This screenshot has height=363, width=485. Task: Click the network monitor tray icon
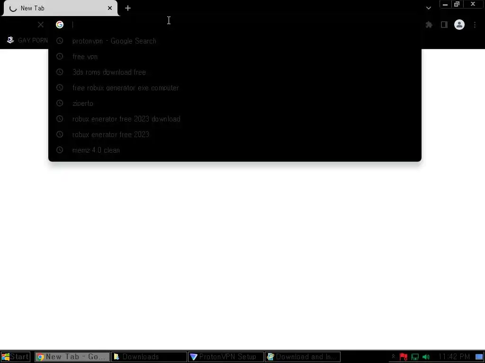pyautogui.click(x=415, y=357)
